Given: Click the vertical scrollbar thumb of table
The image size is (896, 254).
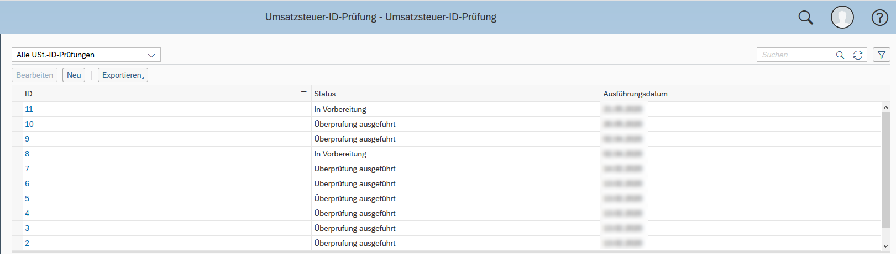Looking at the screenshot, I should click(x=885, y=168).
